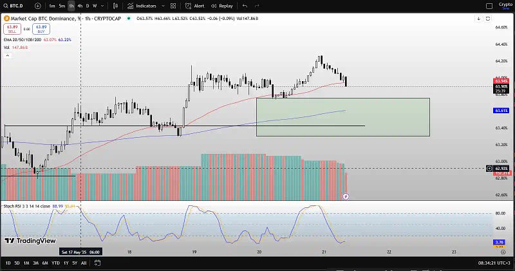Image resolution: width=515 pixels, height=271 pixels.
Task: Set the date range to 5D
Action: (17, 263)
